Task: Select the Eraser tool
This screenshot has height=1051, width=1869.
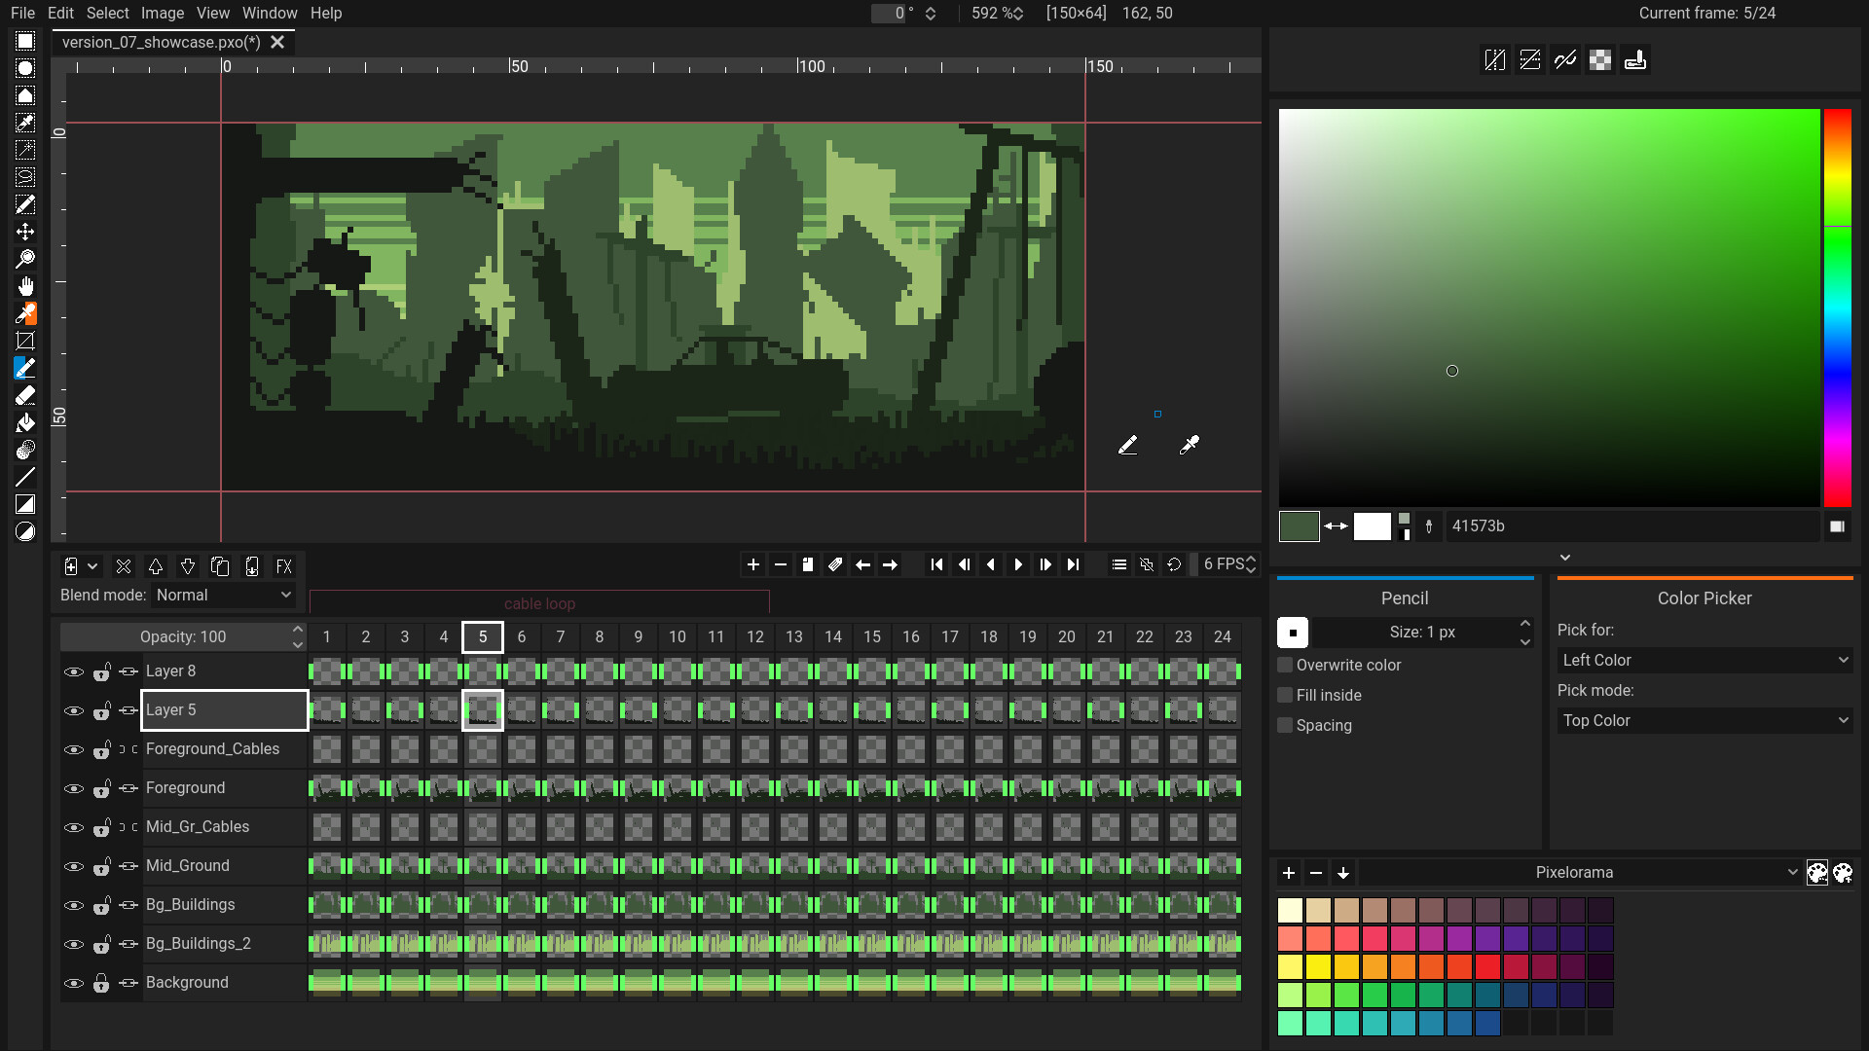Action: [x=25, y=395]
